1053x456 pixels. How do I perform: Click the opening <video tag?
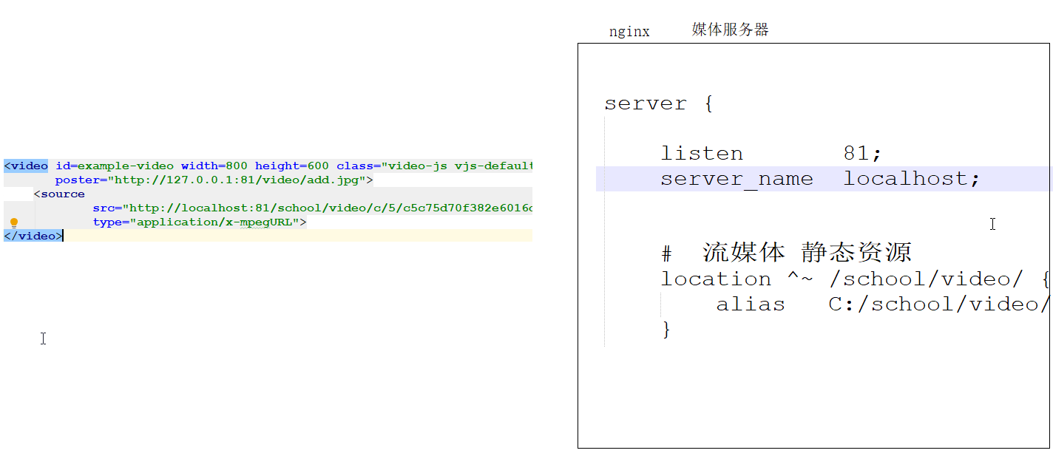26,166
